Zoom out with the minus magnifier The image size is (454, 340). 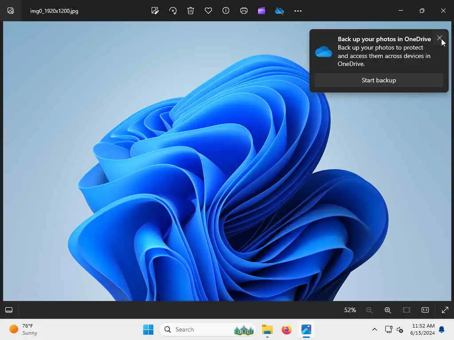tap(369, 310)
